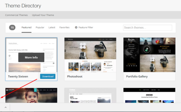The image size is (181, 112).
Task: Click the theme count badge showing 15
Action: coord(12,27)
